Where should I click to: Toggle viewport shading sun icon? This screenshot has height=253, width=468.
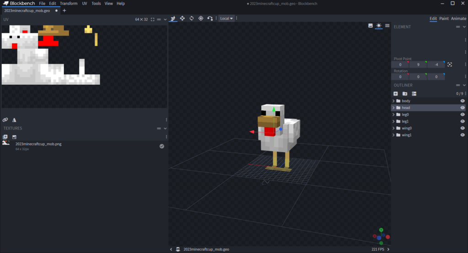(378, 26)
